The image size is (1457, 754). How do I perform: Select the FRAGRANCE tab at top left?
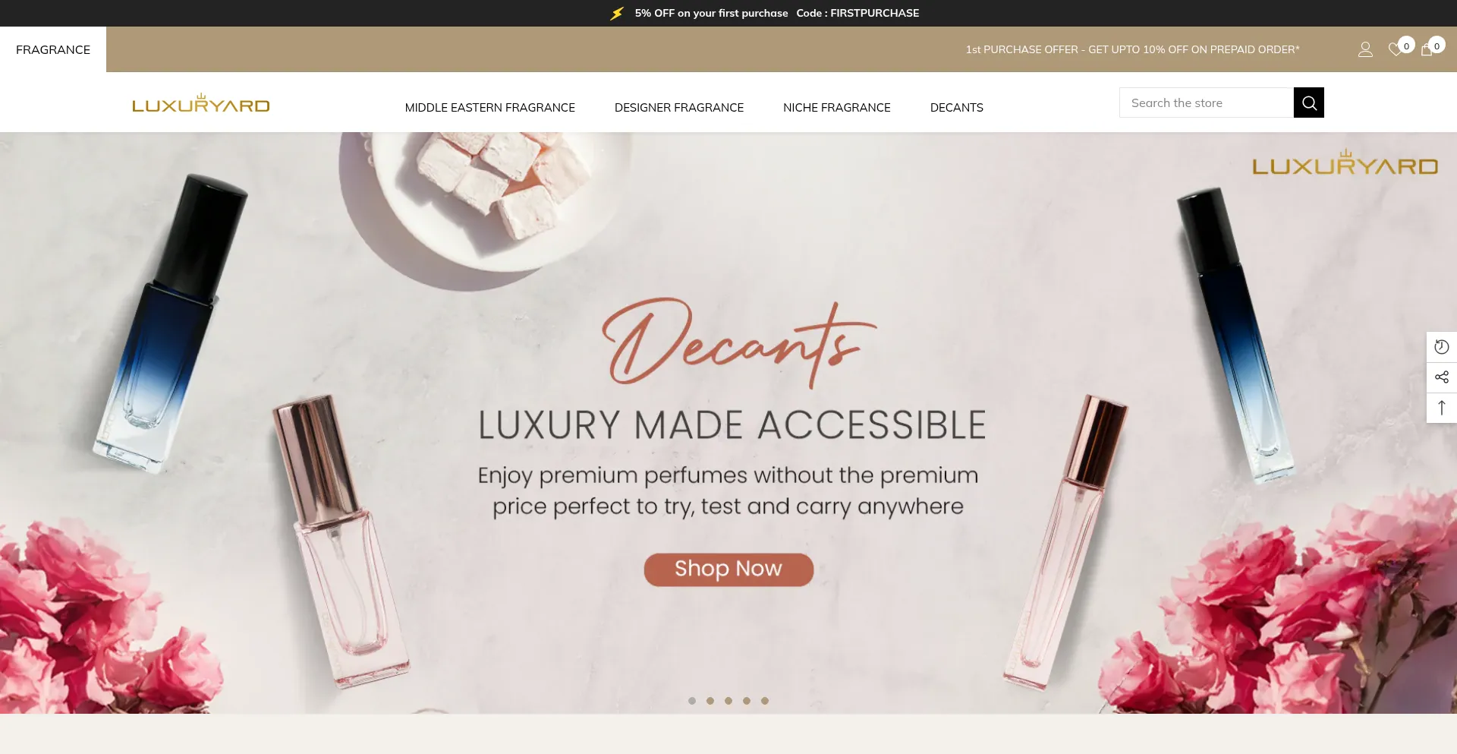pos(53,49)
